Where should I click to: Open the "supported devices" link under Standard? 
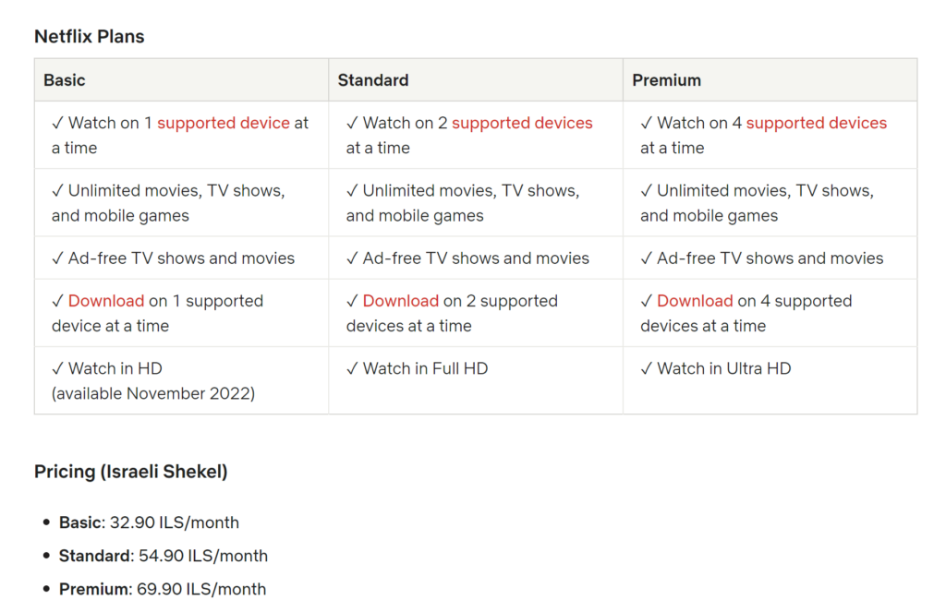point(522,123)
